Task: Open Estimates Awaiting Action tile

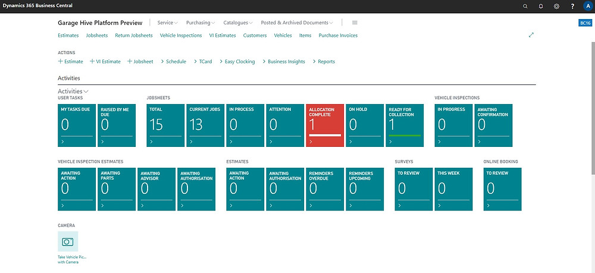Action: (245, 189)
